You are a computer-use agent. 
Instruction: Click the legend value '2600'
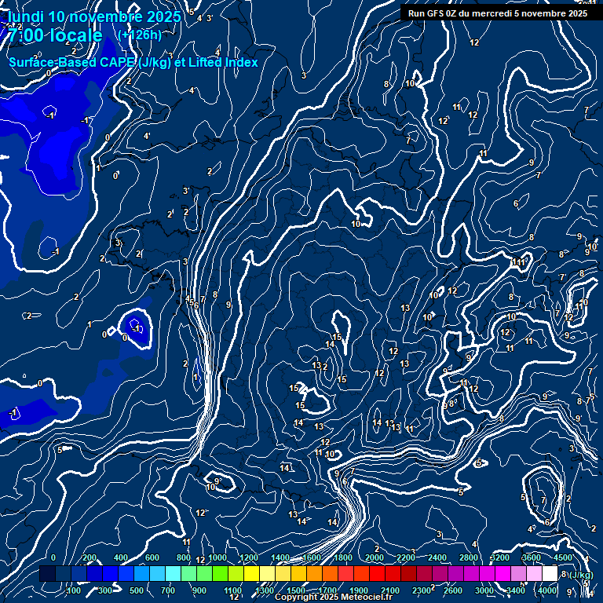click(x=452, y=590)
